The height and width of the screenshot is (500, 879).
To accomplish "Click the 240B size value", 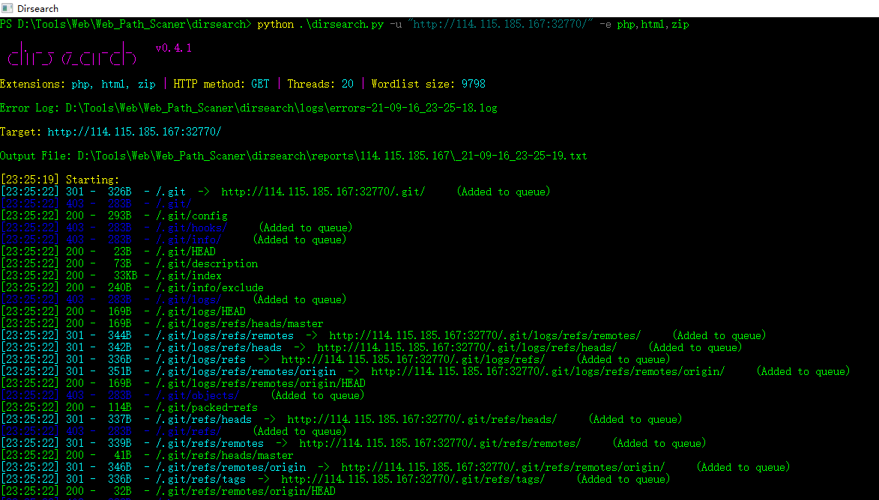I will [x=120, y=287].
